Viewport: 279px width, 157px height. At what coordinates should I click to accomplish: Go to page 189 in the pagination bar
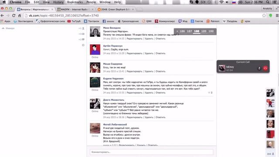pos(204,31)
